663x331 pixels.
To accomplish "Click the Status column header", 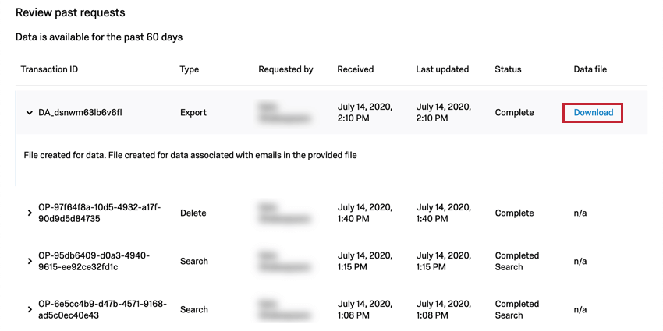I will [508, 69].
